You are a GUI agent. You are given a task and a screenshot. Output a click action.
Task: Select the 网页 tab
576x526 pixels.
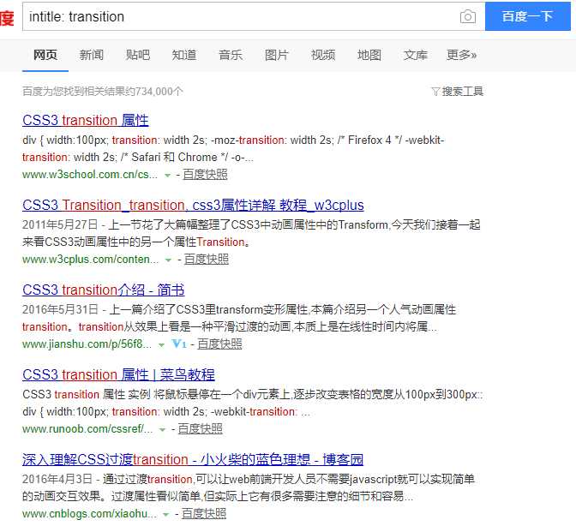tap(45, 55)
